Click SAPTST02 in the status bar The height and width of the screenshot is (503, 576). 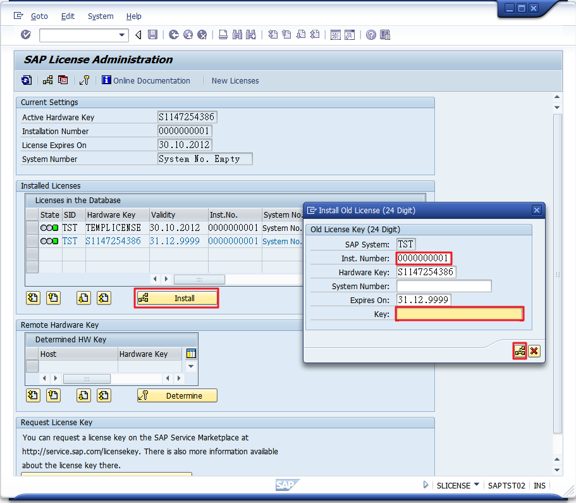pyautogui.click(x=506, y=485)
